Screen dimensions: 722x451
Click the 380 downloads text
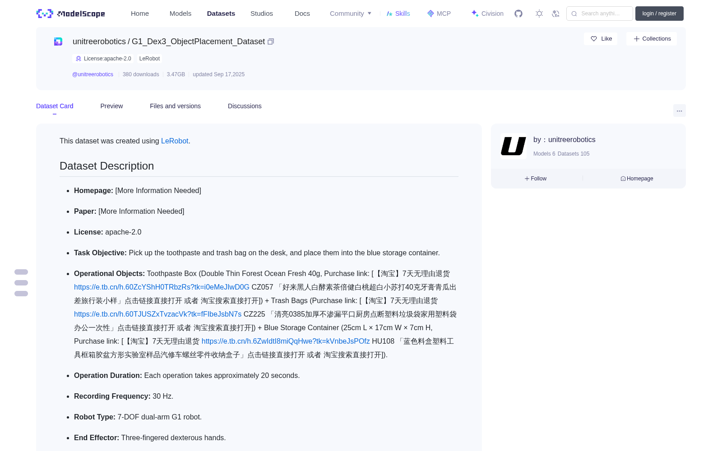coord(141,74)
